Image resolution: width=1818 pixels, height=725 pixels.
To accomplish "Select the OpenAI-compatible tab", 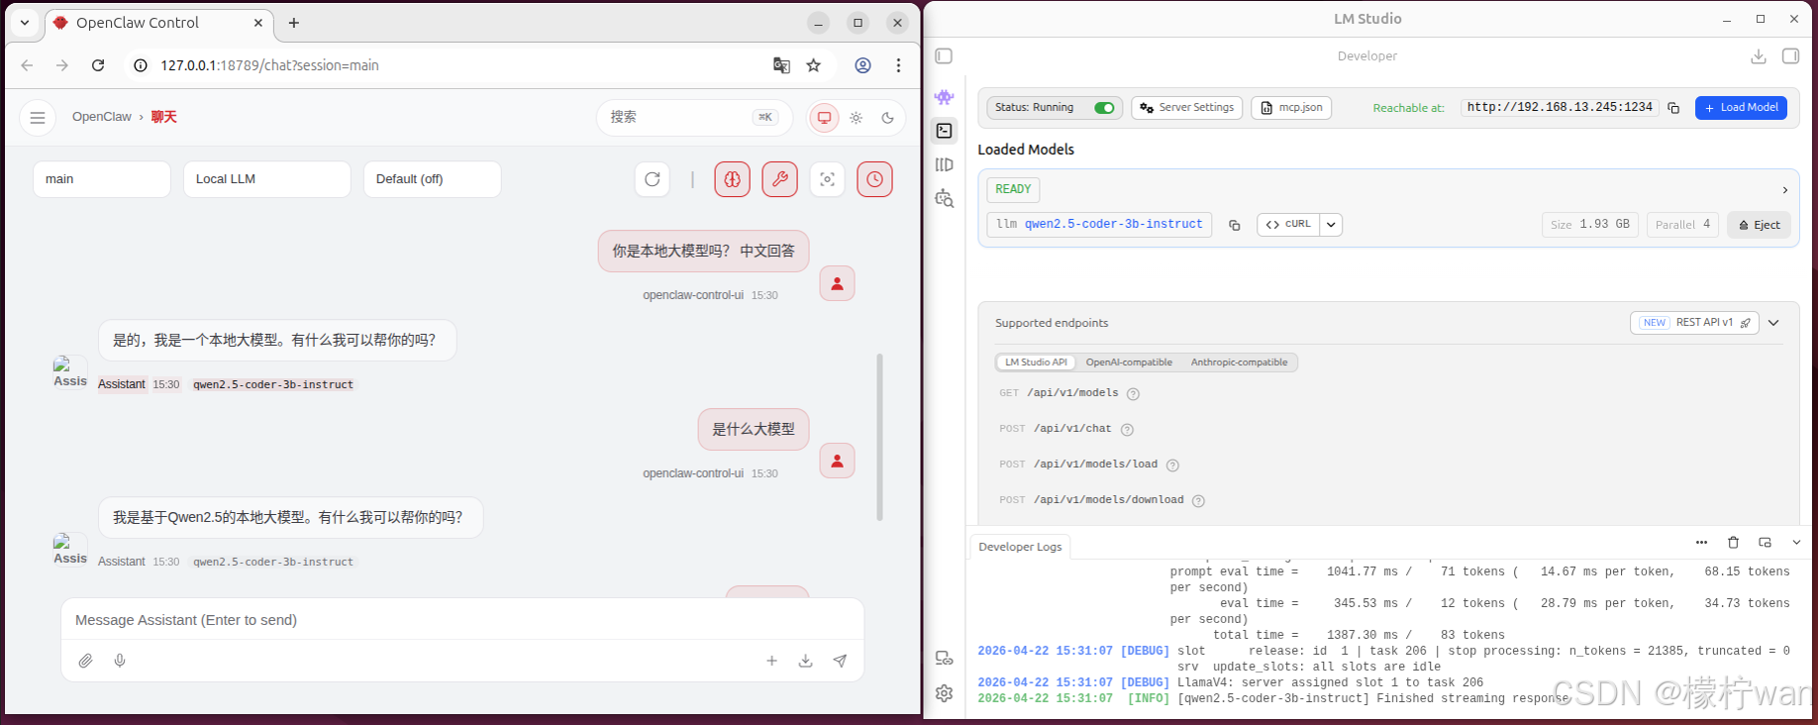I will pyautogui.click(x=1129, y=362).
